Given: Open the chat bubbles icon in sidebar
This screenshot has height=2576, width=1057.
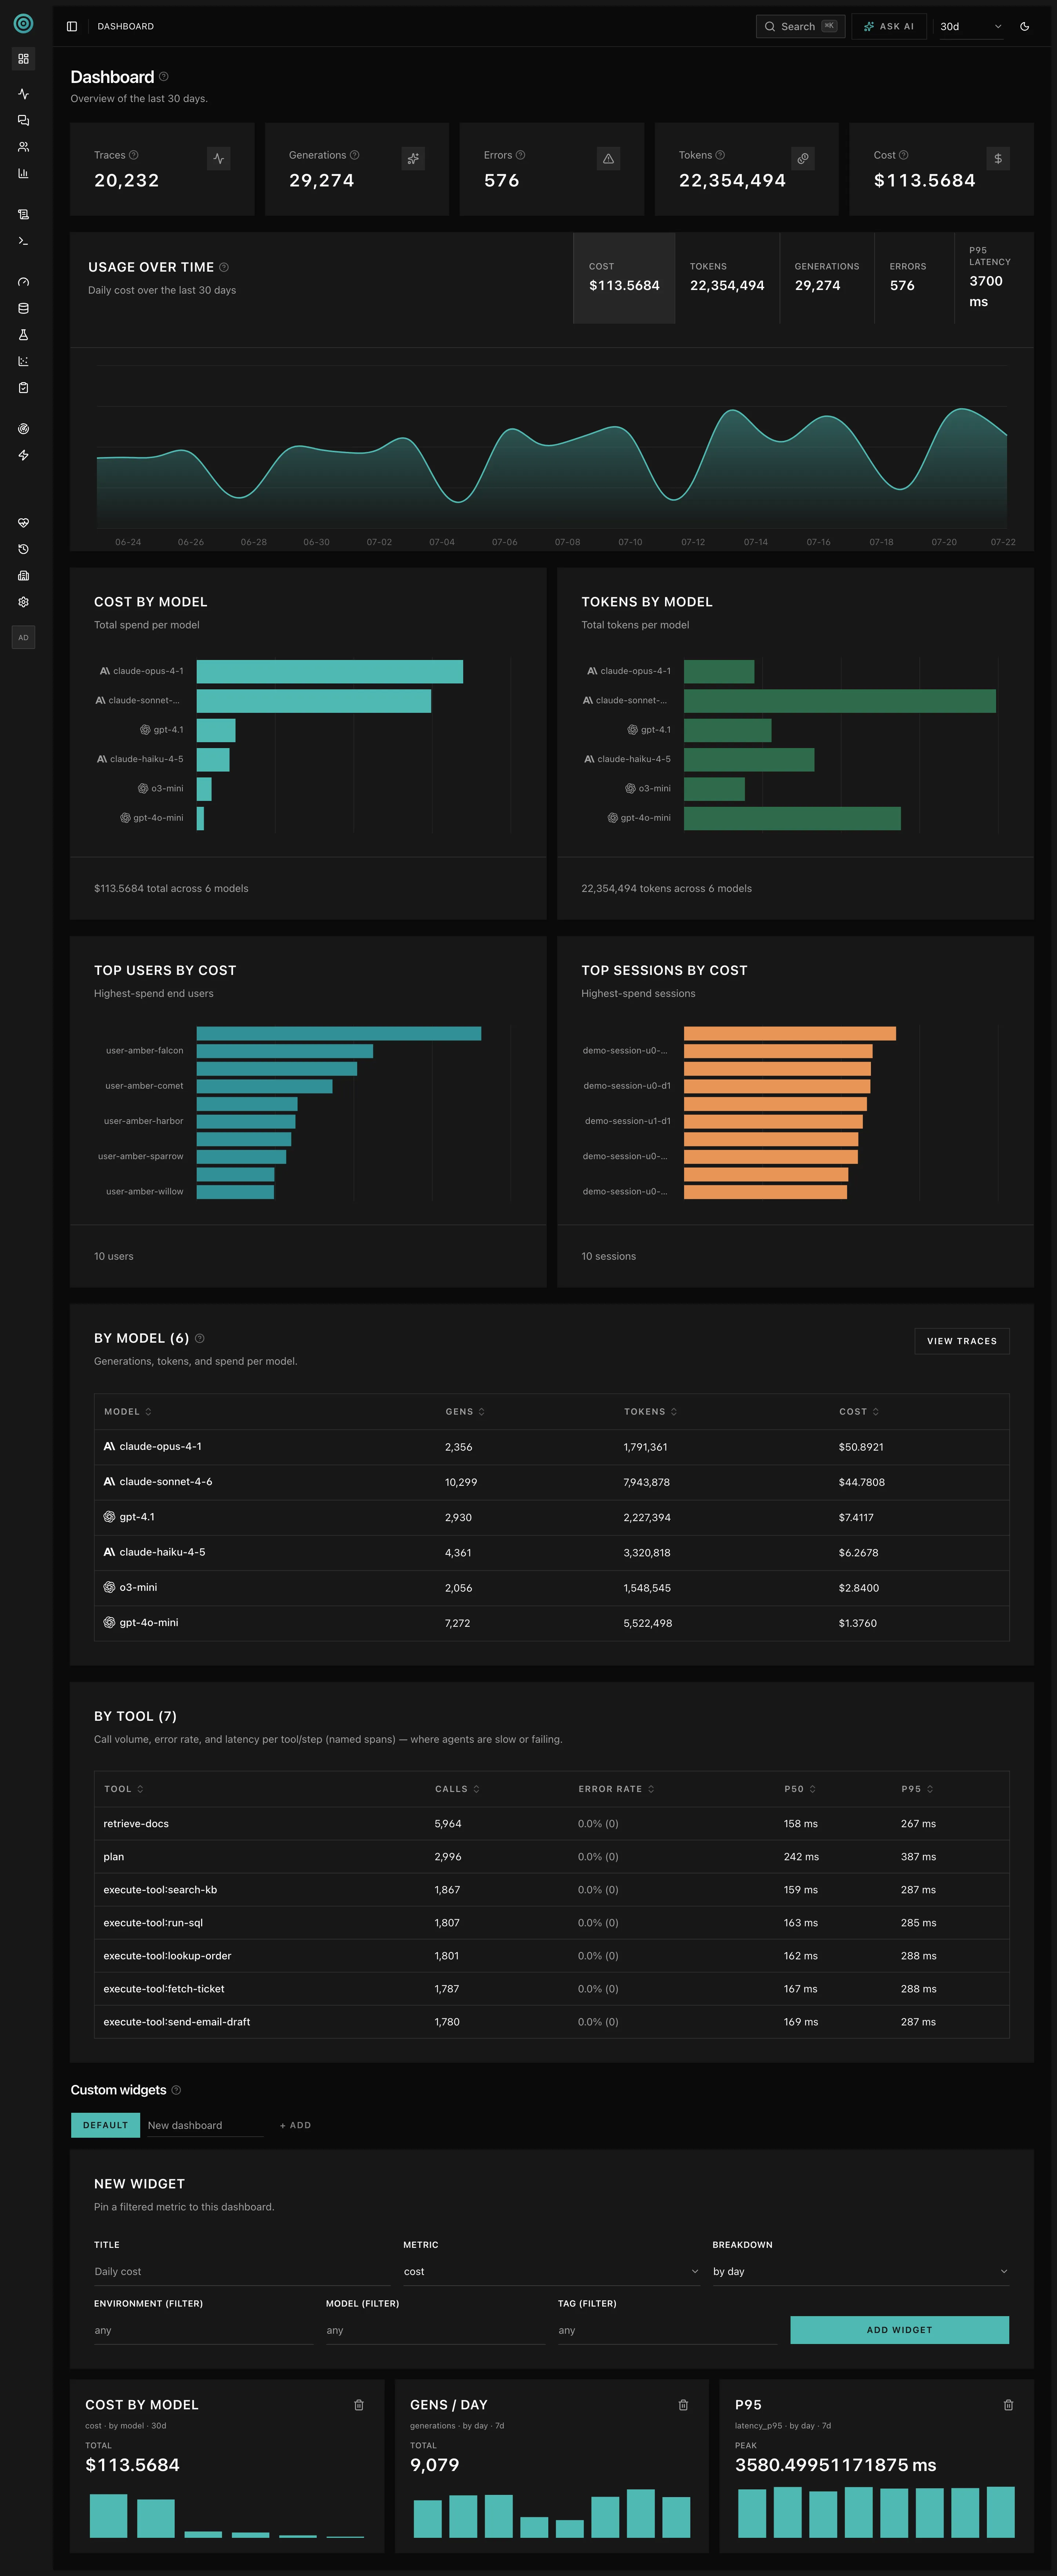Looking at the screenshot, I should point(23,120).
